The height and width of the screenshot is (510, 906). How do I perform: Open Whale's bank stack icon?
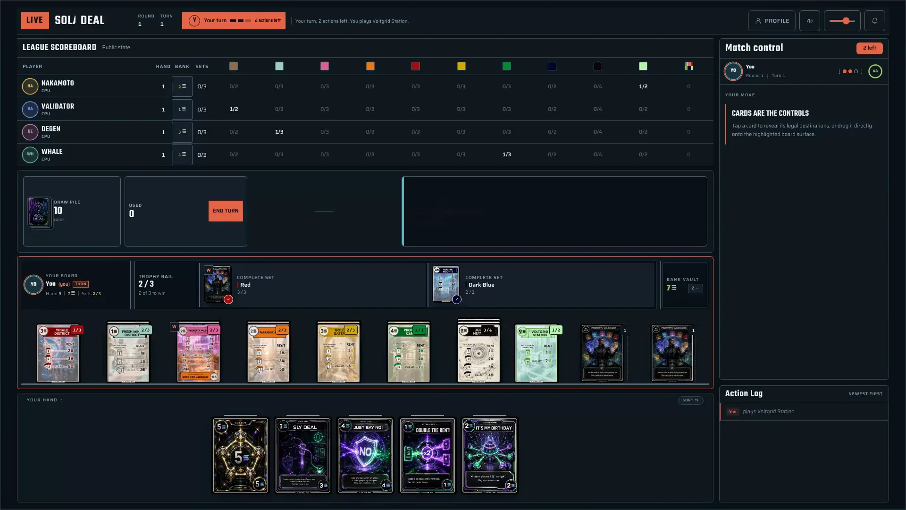[182, 155]
